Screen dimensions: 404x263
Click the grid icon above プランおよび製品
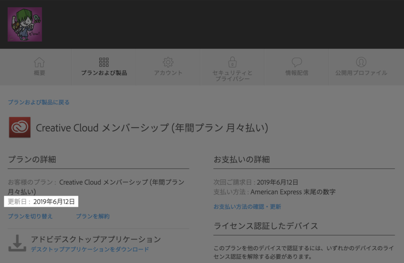click(x=104, y=62)
